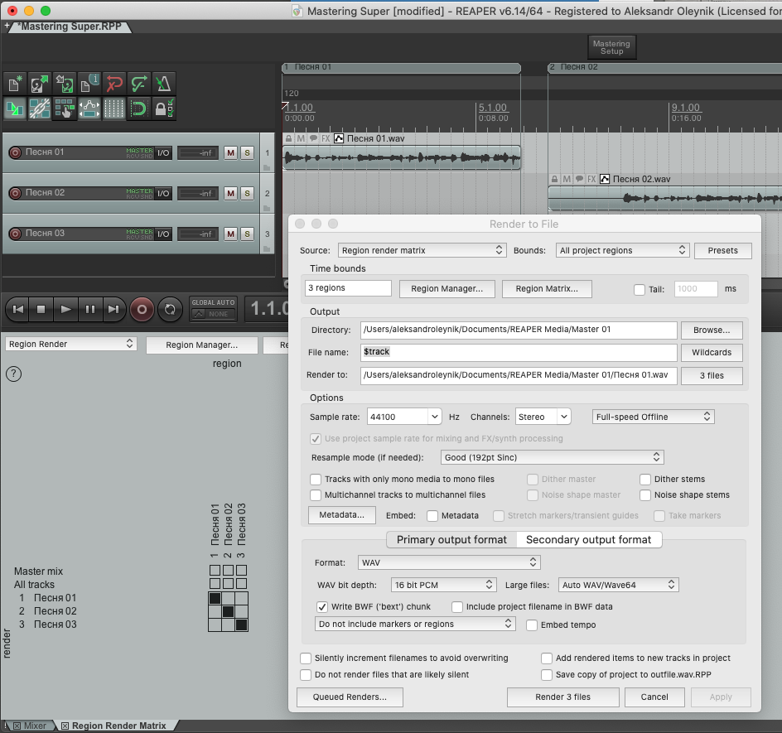Open Region Render dropdown in matrix window

tap(70, 344)
